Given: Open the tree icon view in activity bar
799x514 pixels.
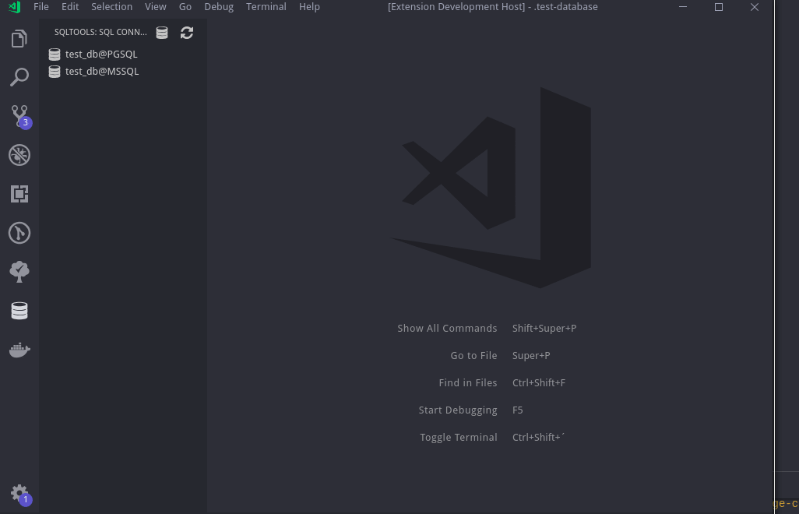Looking at the screenshot, I should 19,272.
